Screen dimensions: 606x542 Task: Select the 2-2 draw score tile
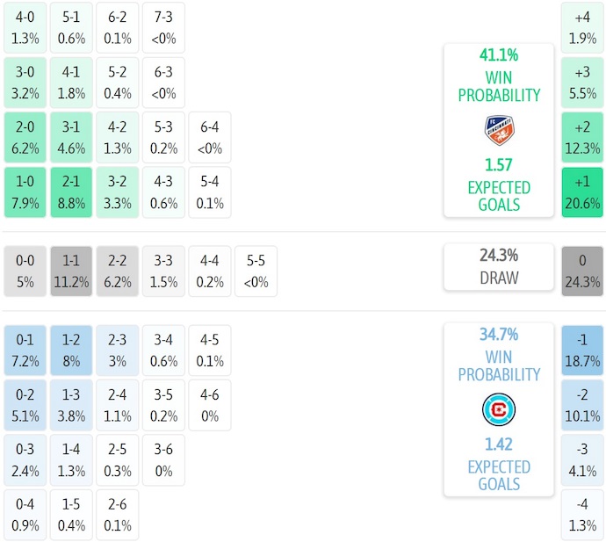tap(117, 271)
